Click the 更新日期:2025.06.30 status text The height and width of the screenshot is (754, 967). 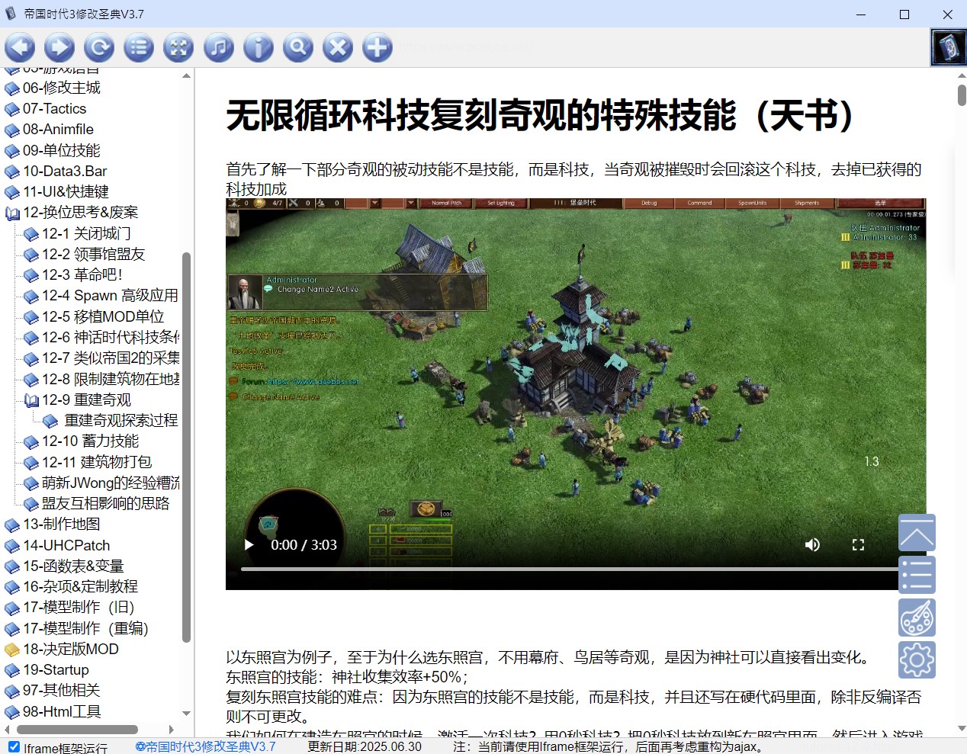coord(365,746)
